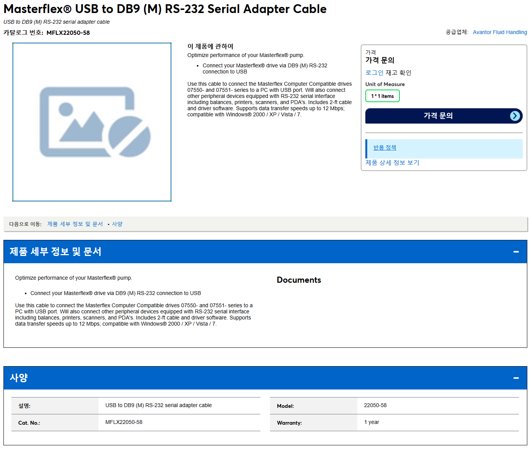Click the arrow icon on the 가격 문의 button
530x453 pixels.
click(x=515, y=116)
